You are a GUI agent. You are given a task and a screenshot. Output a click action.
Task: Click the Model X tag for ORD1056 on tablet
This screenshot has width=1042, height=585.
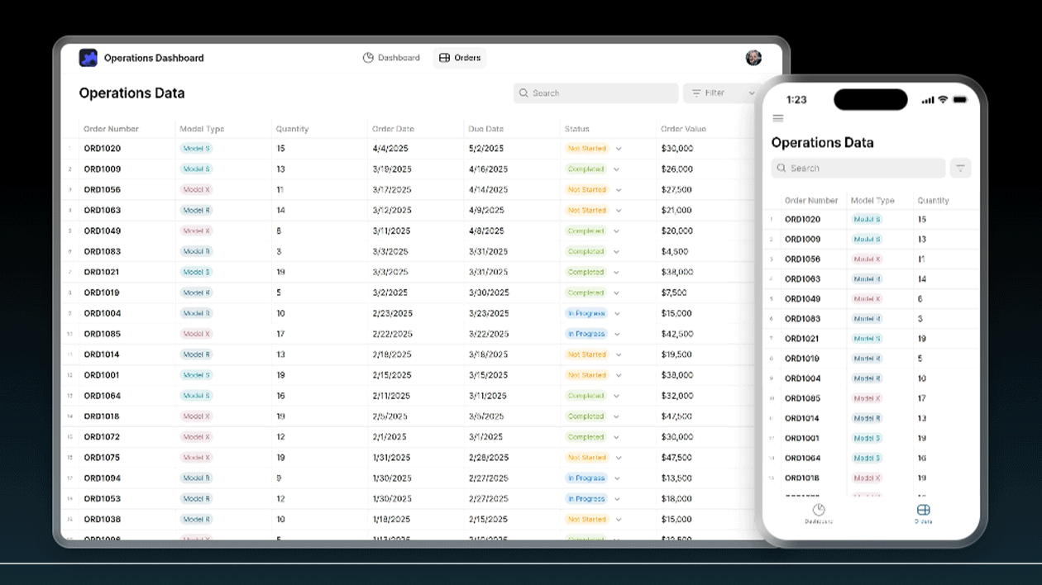coord(196,190)
